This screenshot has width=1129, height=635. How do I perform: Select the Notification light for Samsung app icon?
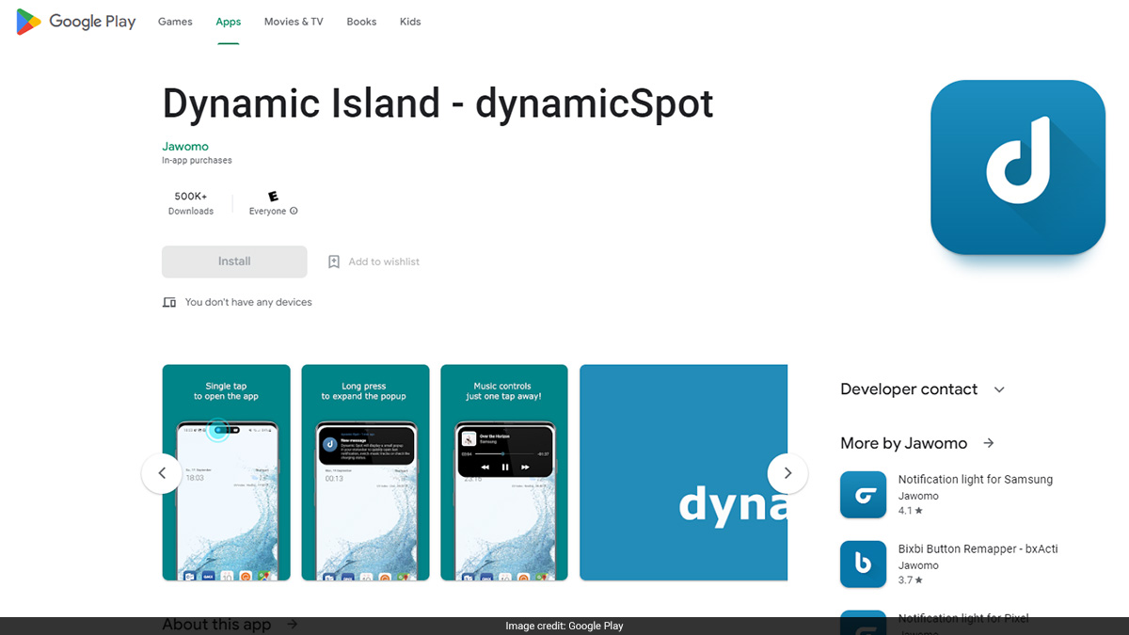pyautogui.click(x=863, y=494)
